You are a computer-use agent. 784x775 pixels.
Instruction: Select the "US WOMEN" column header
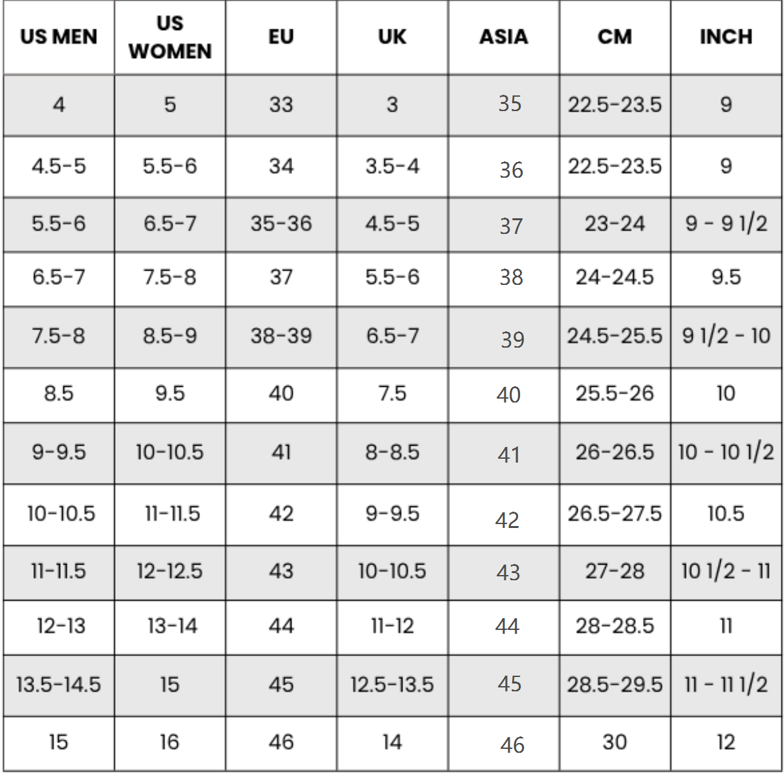[170, 37]
